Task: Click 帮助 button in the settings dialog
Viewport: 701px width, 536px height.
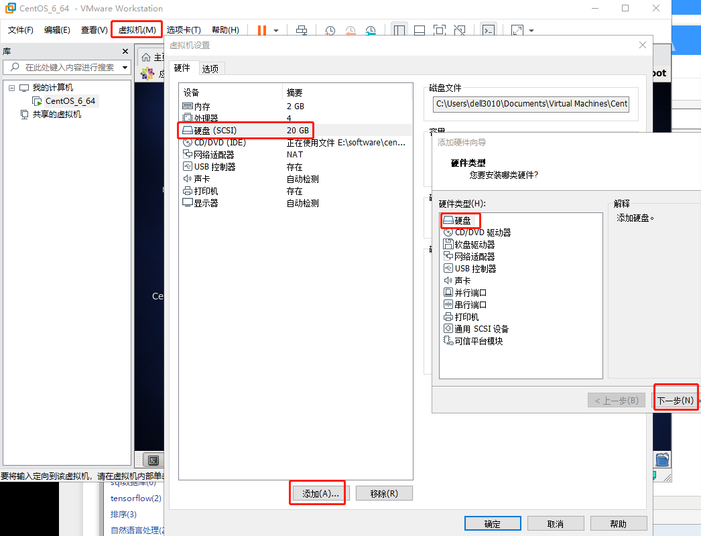Action: pos(619,523)
